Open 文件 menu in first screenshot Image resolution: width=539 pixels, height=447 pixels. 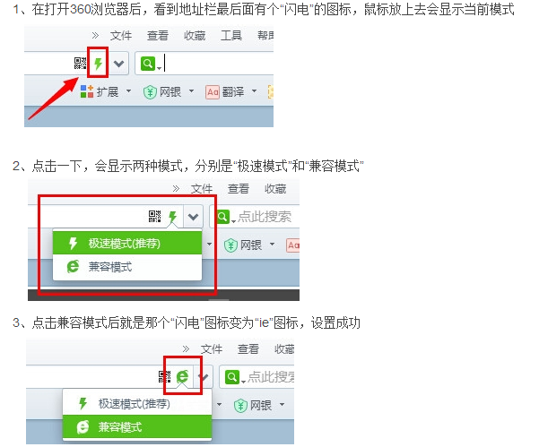[x=121, y=35]
